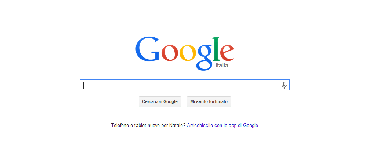Click the first red o in logo
Image resolution: width=376 pixels, height=164 pixels.
(x=170, y=53)
